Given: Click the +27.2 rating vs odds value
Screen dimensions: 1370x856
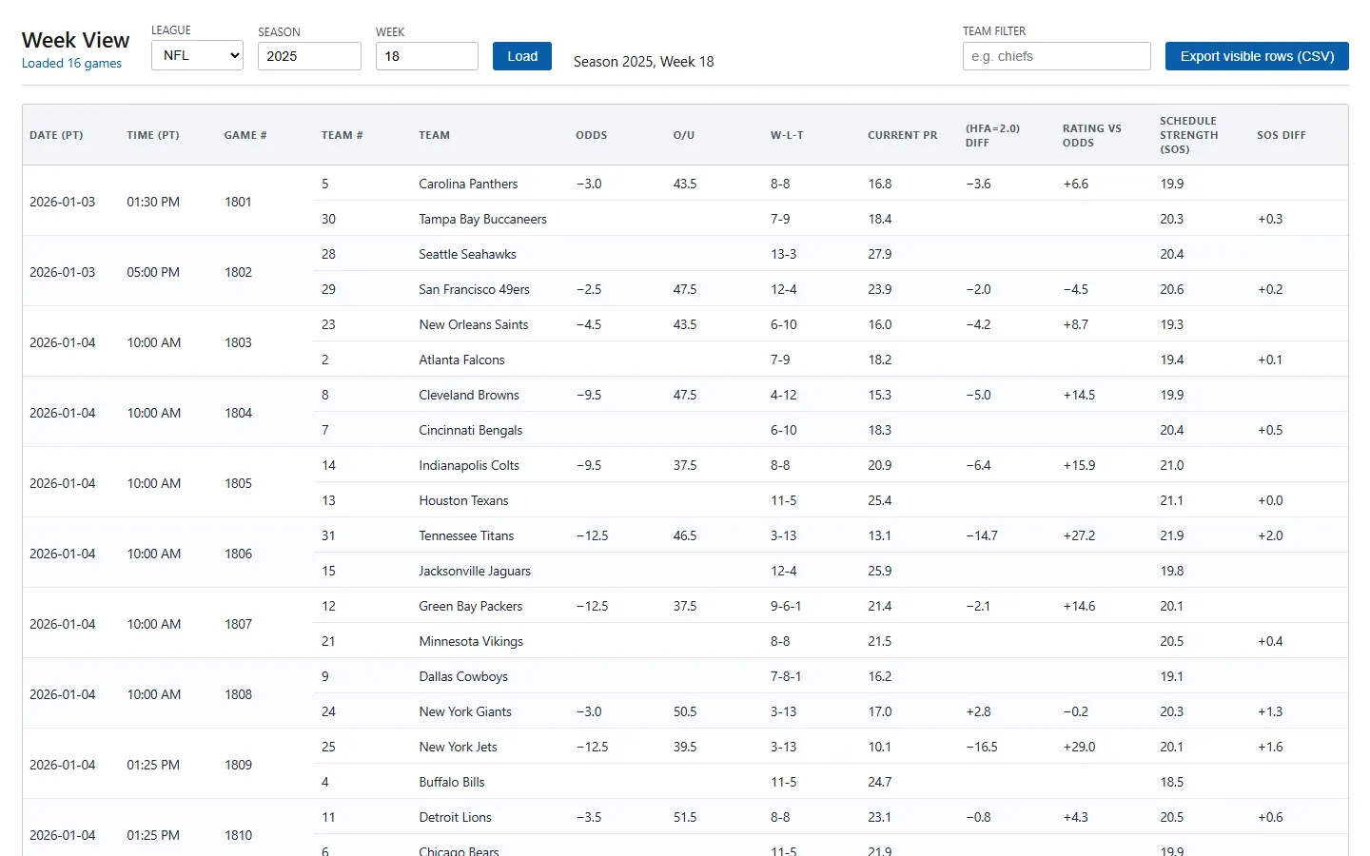Looking at the screenshot, I should point(1079,535).
